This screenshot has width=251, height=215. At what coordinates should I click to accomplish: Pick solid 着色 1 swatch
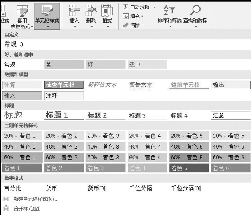tap(22, 168)
